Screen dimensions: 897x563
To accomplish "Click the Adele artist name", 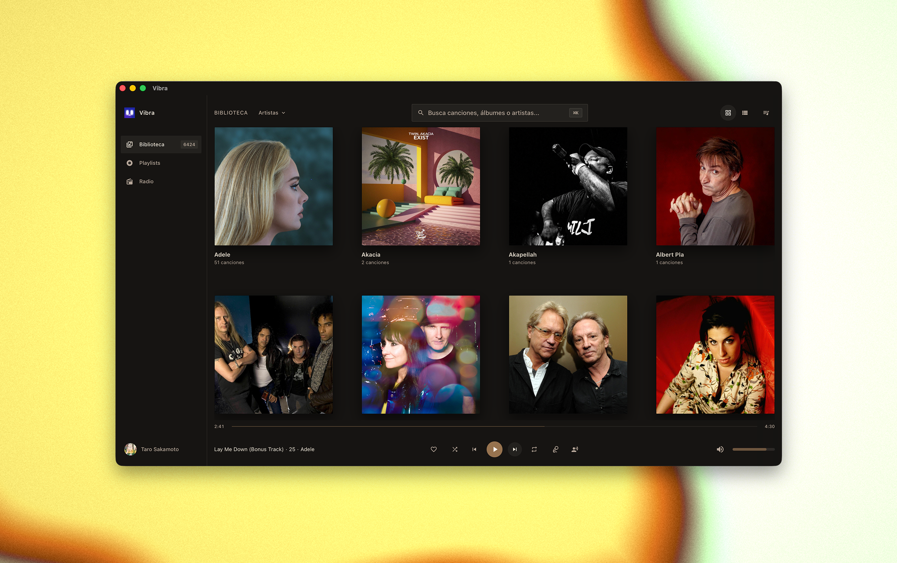I will [222, 255].
